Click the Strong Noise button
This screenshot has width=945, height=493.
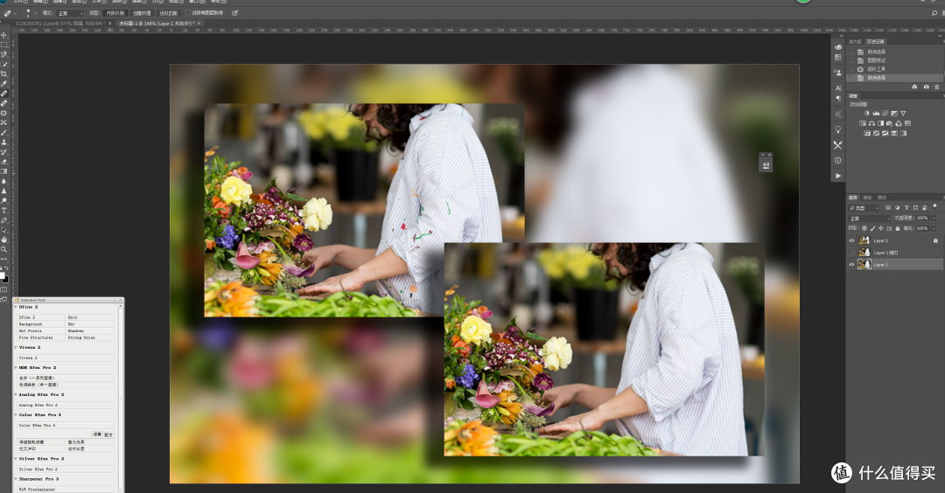click(x=90, y=337)
